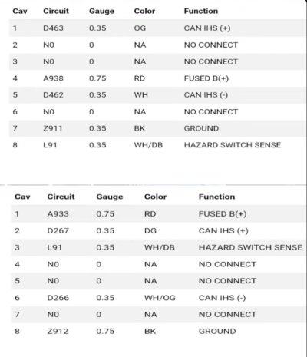Select the D463 circuit cell
The image size is (307, 357).
pos(53,28)
